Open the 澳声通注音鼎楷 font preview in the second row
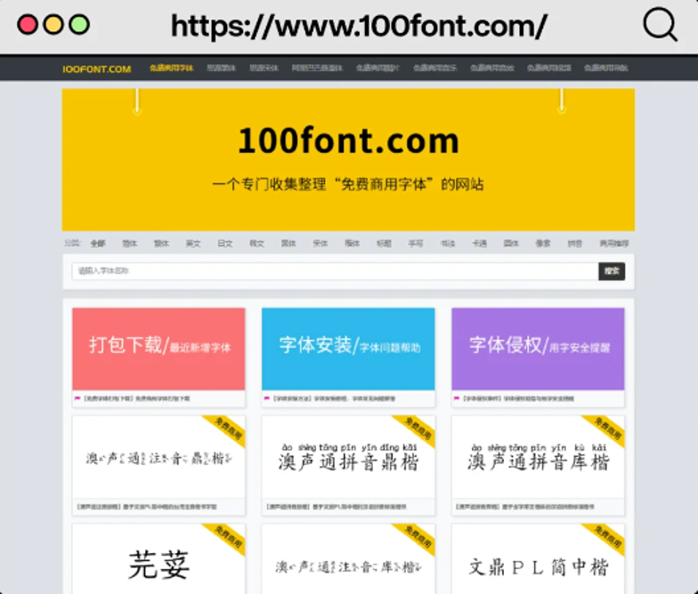Screen dimensions: 698x594 (x=158, y=457)
